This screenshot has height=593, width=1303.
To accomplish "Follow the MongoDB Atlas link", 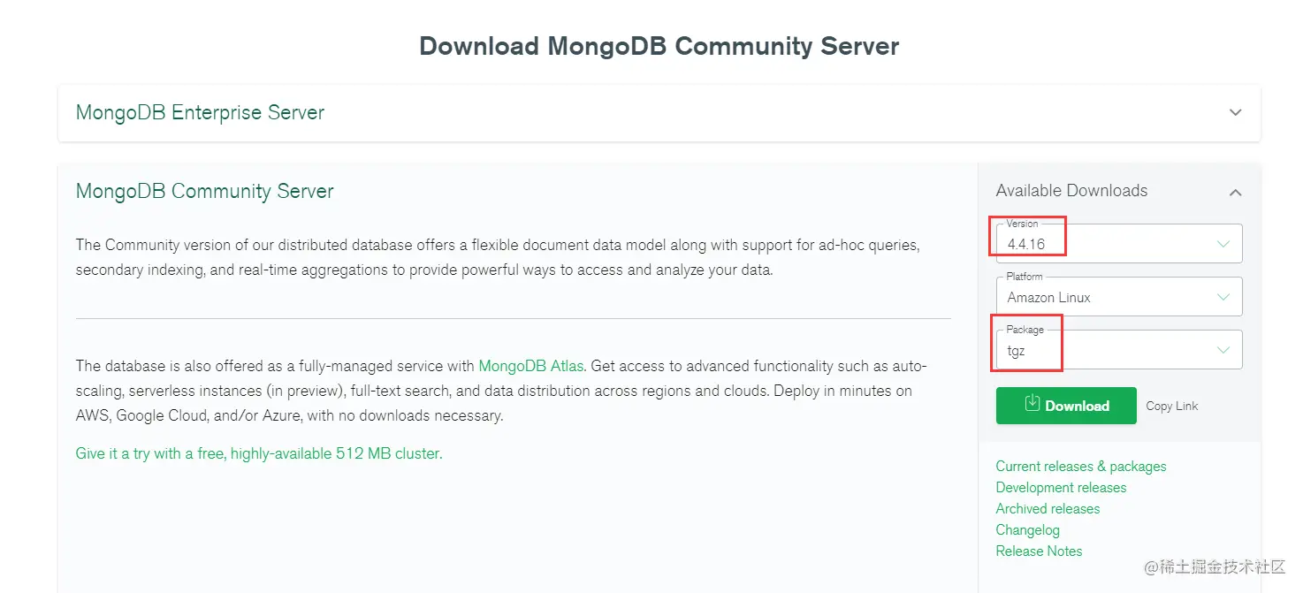I will [x=530, y=366].
